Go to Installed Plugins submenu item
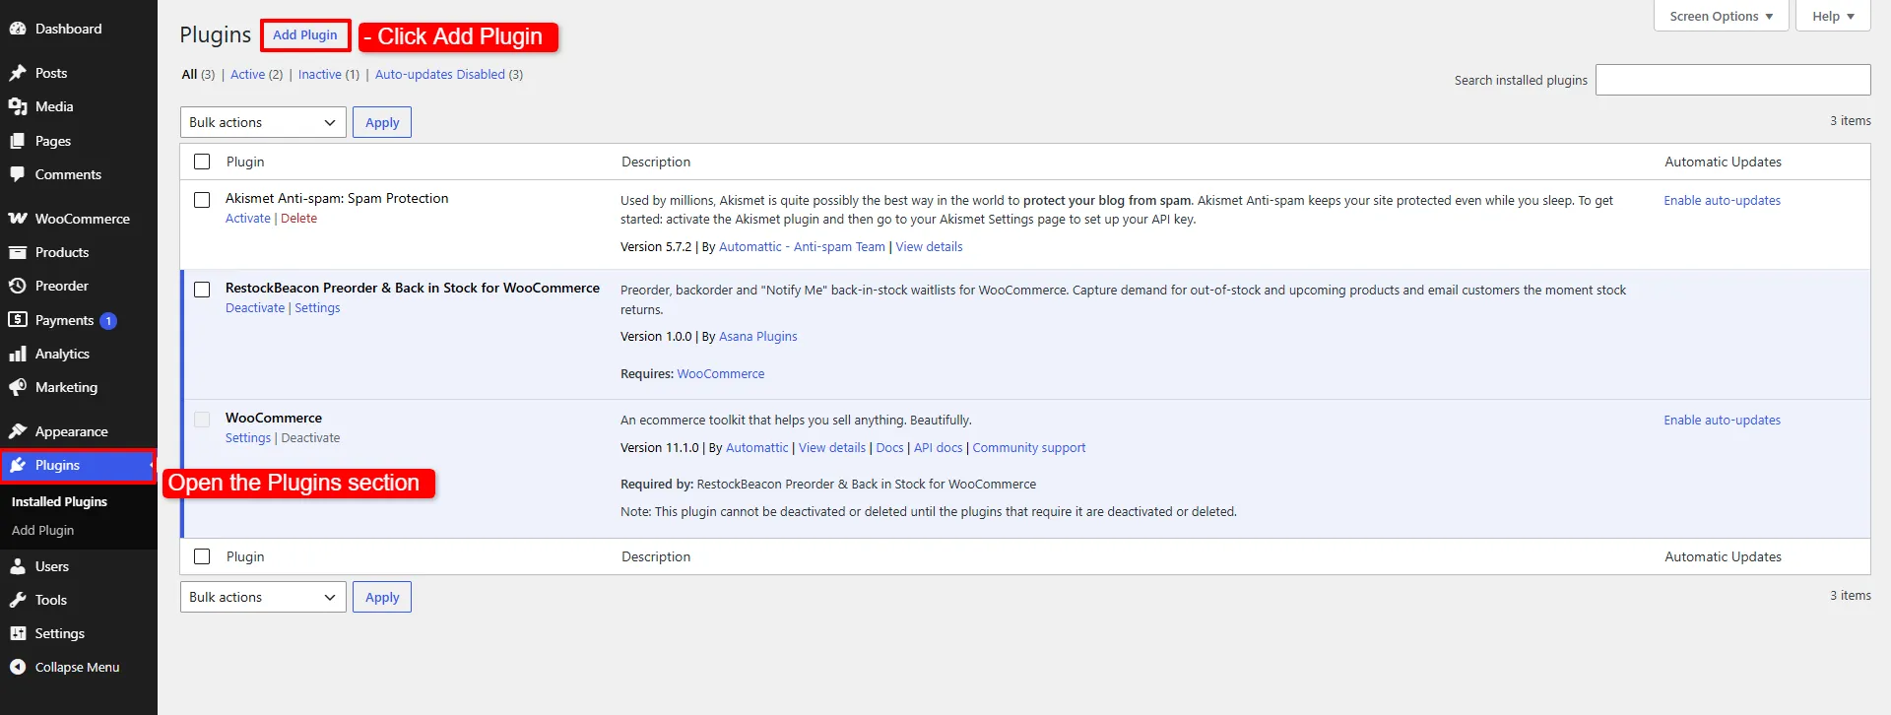The width and height of the screenshot is (1891, 715). (x=59, y=501)
